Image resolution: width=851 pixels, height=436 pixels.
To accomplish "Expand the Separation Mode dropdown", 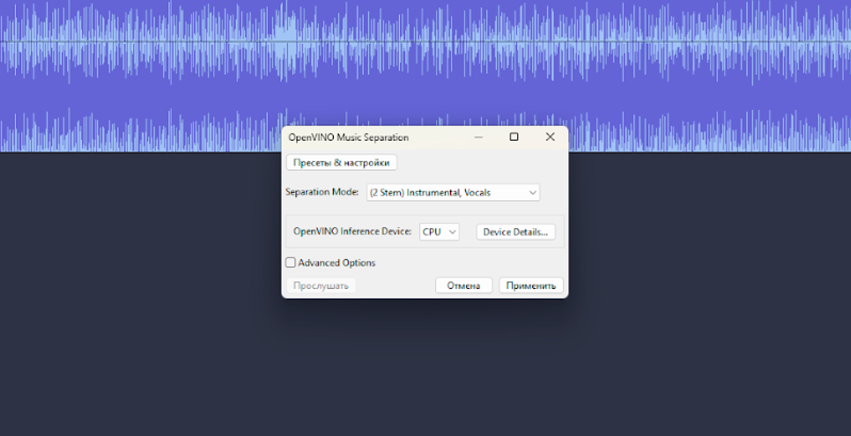I will click(x=453, y=193).
